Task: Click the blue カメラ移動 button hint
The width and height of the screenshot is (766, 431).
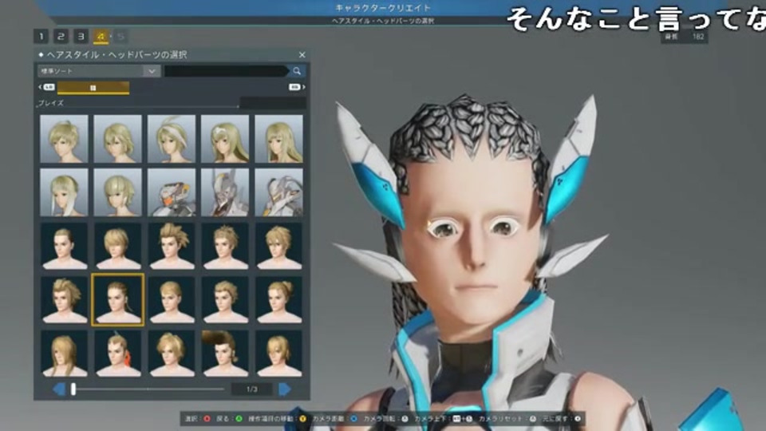Action: (x=334, y=419)
